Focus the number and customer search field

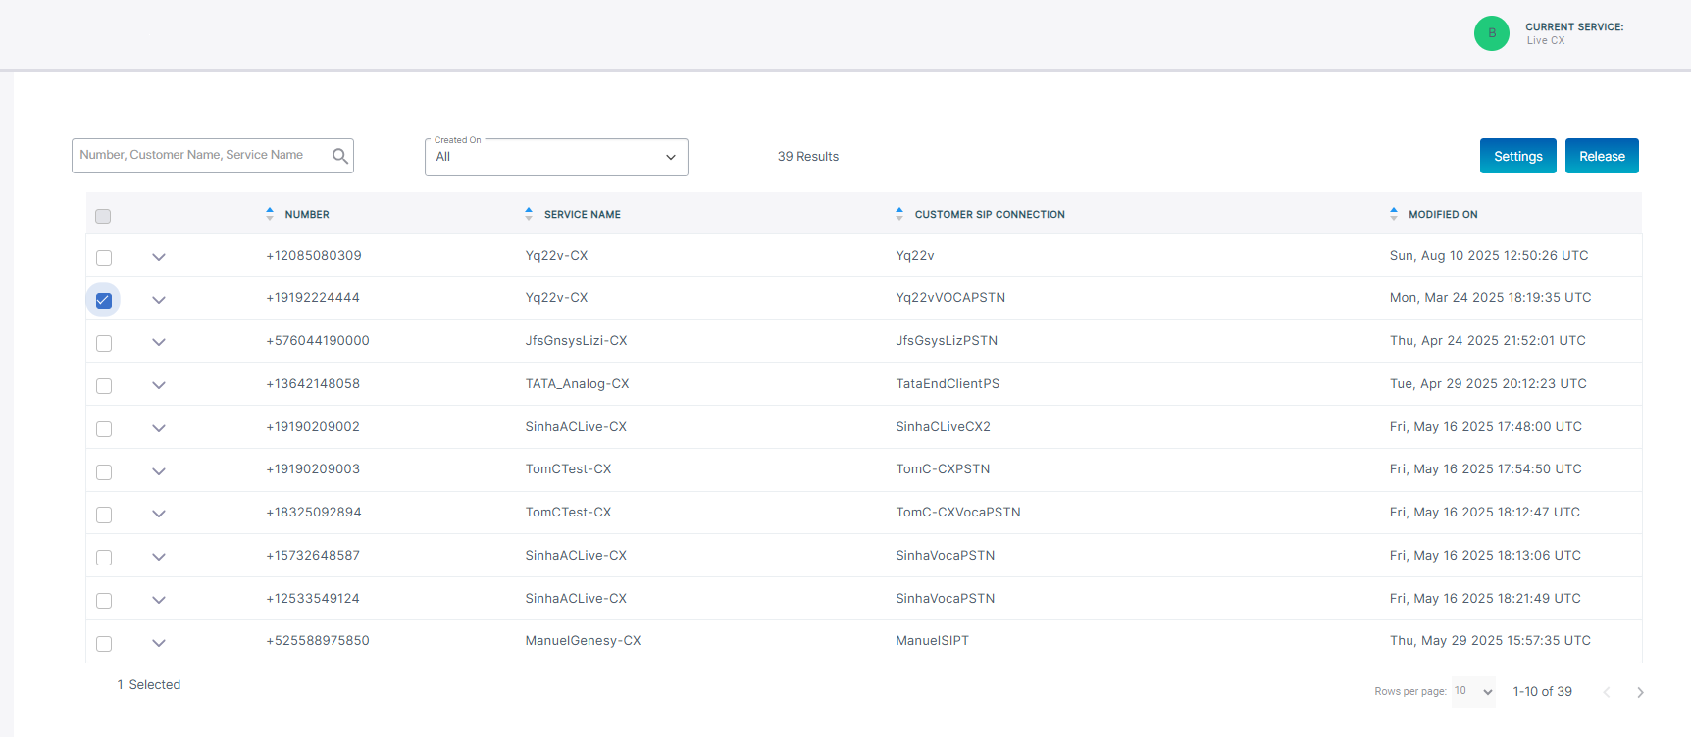pyautogui.click(x=201, y=156)
